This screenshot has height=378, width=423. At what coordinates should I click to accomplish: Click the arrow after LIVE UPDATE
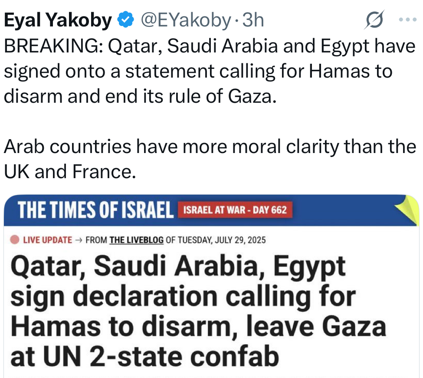79,240
